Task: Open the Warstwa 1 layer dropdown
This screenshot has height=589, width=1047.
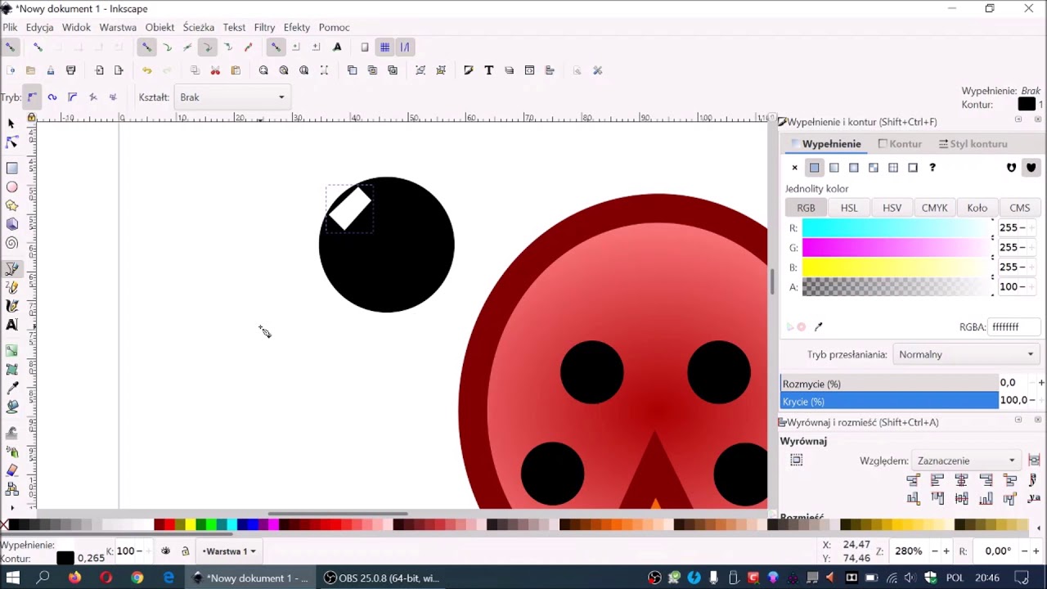Action: coord(229,551)
